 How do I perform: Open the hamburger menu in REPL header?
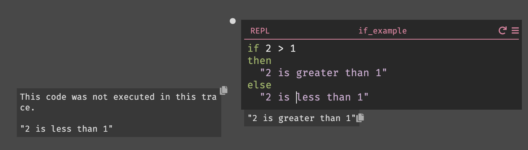[515, 30]
